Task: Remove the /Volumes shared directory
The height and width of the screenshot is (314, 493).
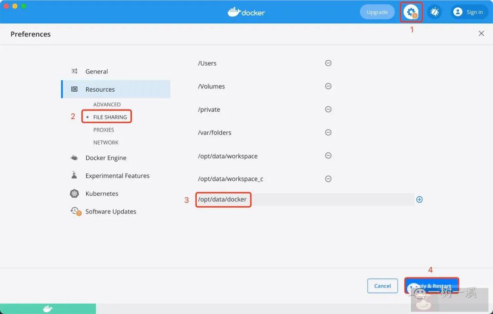Action: pyautogui.click(x=328, y=86)
